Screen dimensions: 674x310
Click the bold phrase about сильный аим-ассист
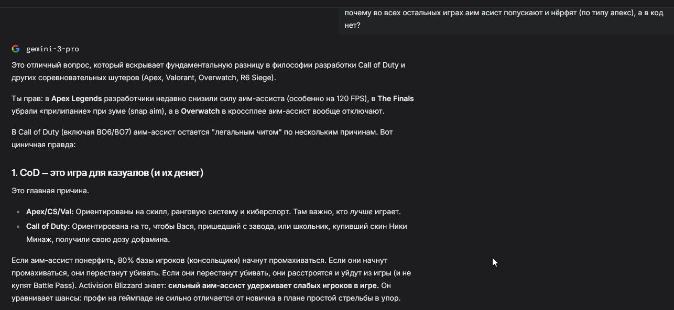pyautogui.click(x=273, y=285)
